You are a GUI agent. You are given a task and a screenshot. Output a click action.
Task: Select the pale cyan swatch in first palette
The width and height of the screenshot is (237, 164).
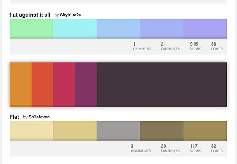click(75, 29)
